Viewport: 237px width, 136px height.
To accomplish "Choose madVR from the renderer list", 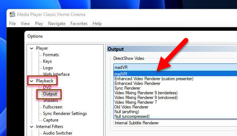I will point(175,74).
